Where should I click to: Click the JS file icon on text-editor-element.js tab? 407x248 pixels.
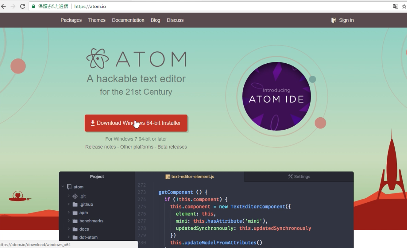click(168, 177)
